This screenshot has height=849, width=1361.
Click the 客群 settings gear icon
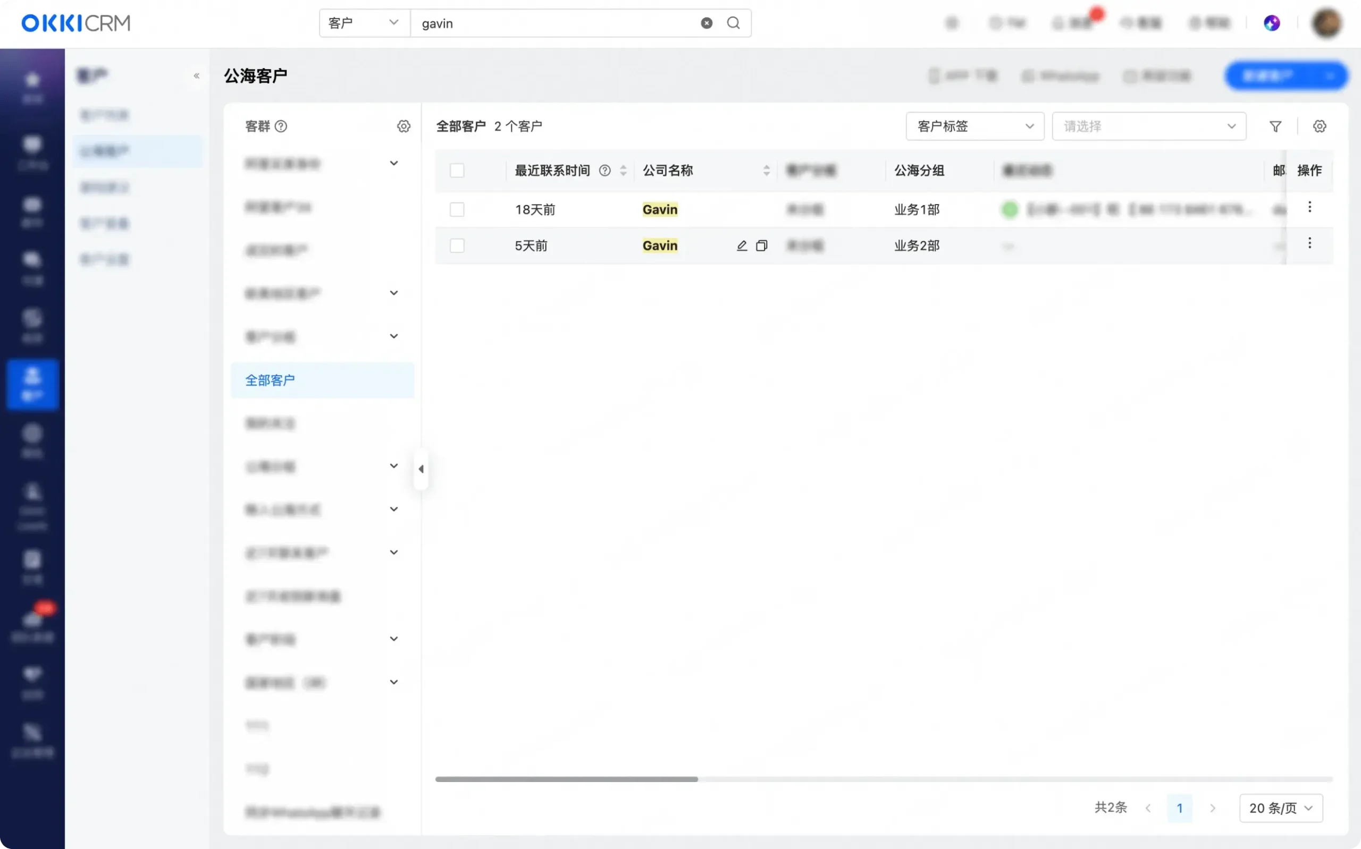pyautogui.click(x=404, y=126)
